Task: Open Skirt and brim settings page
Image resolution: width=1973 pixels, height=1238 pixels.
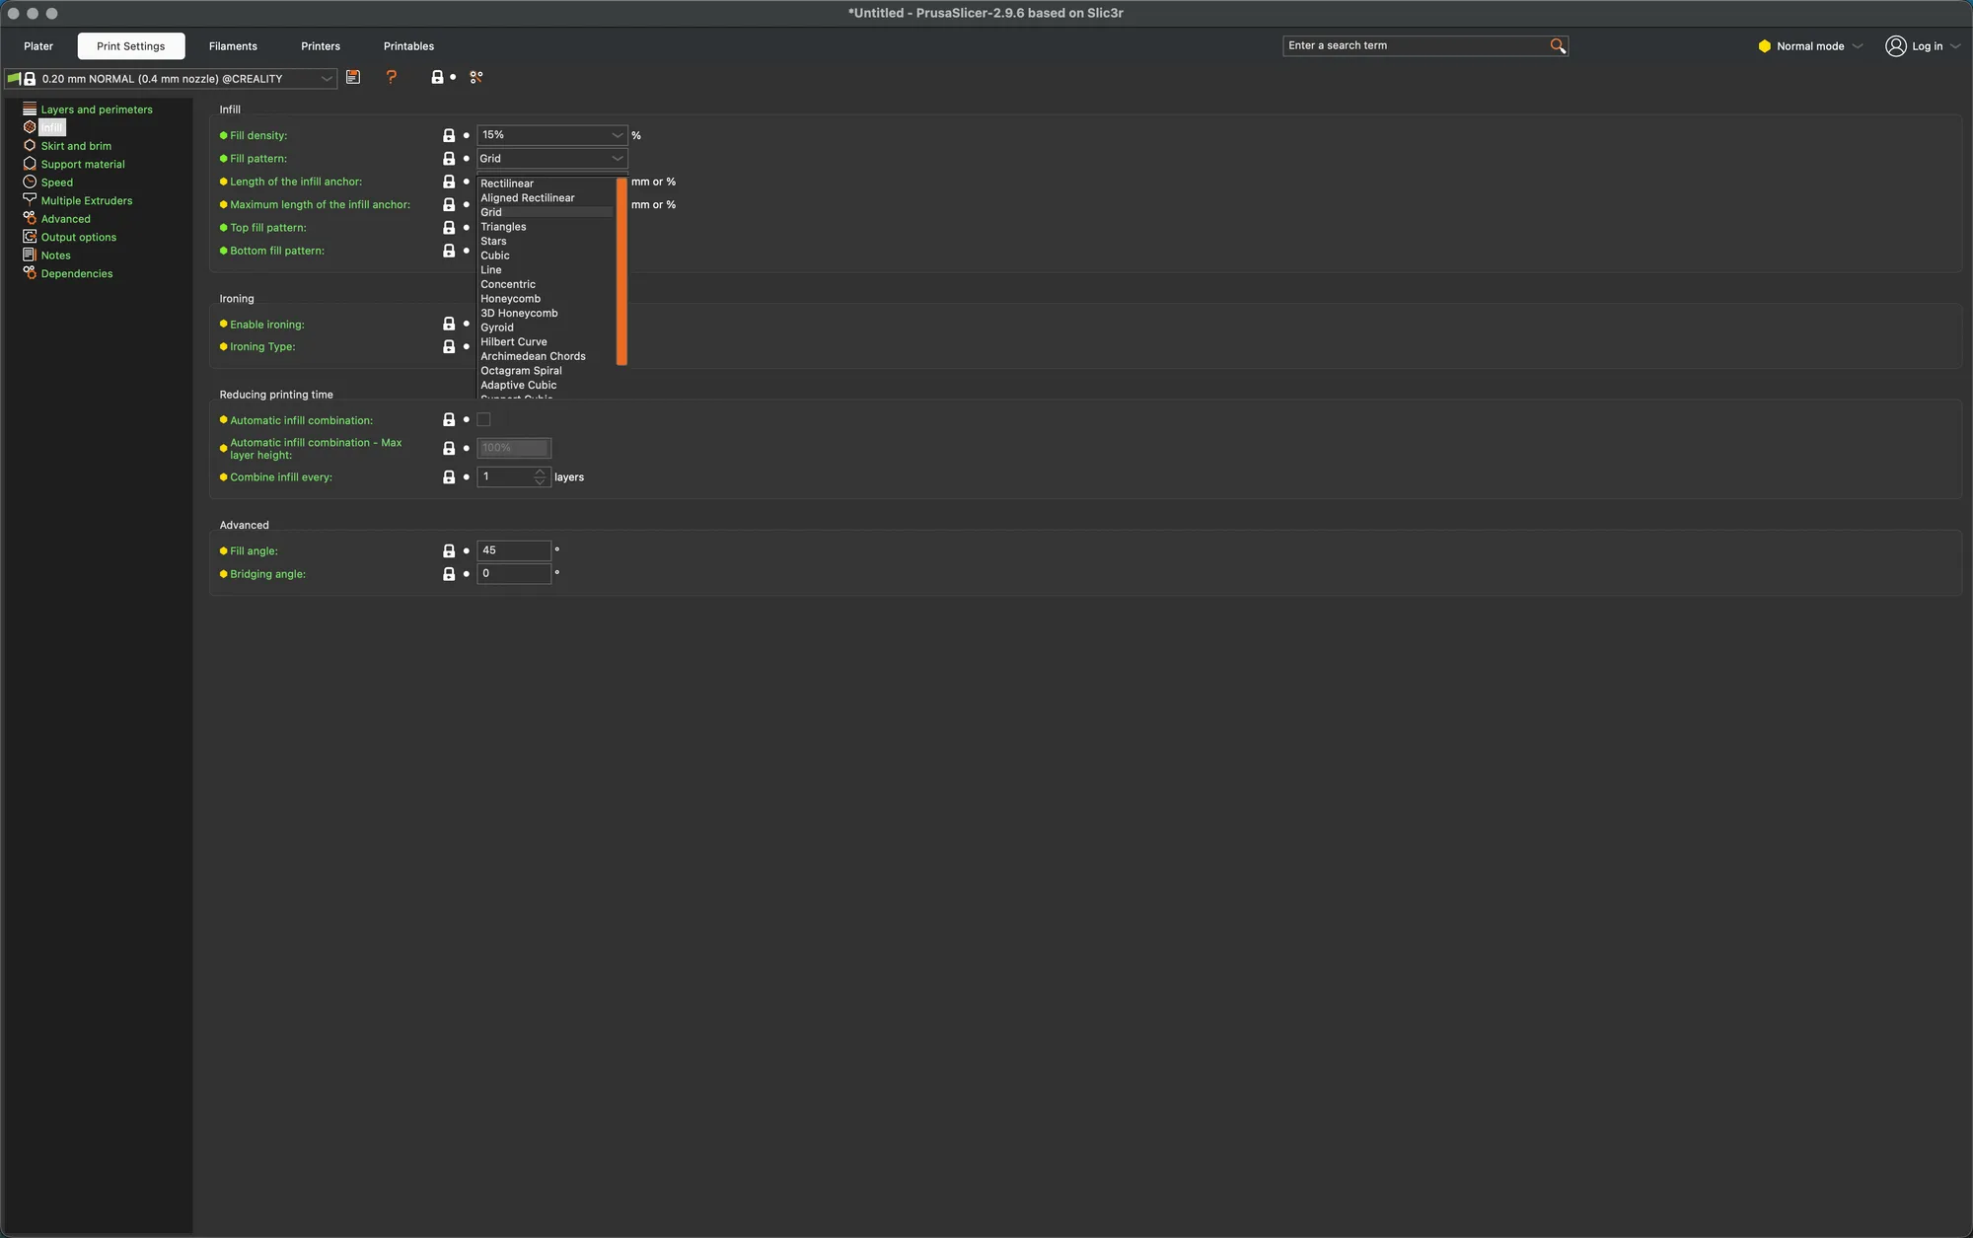Action: (x=76, y=146)
